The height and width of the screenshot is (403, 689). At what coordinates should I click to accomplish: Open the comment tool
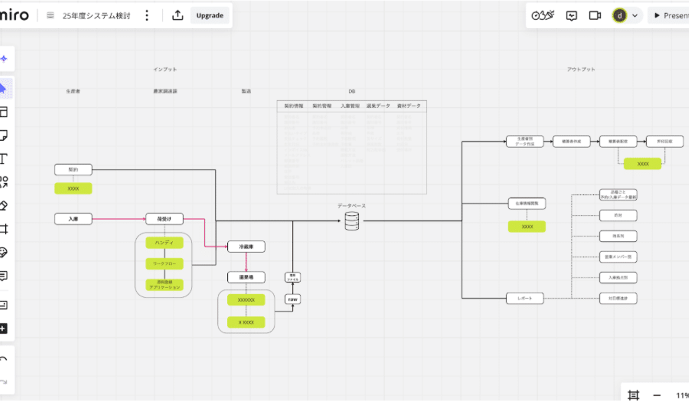pos(3,276)
